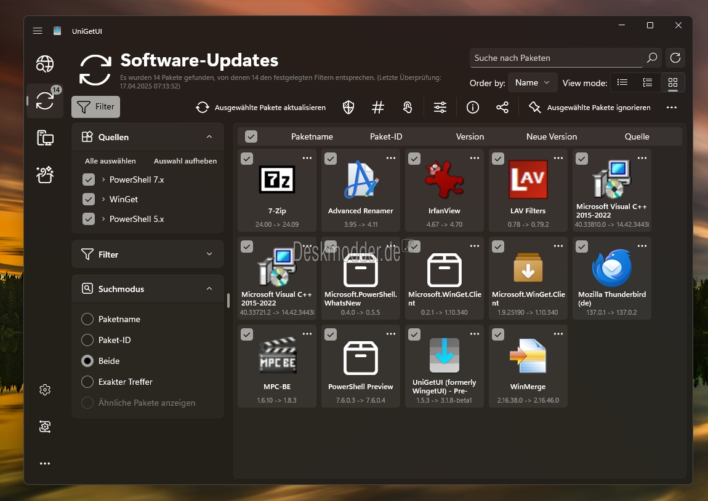The width and height of the screenshot is (708, 501).
Task: Click the skip hash check icon
Action: [x=378, y=108]
